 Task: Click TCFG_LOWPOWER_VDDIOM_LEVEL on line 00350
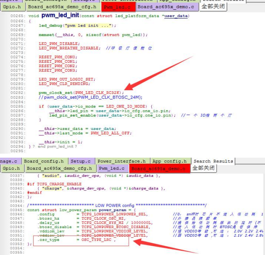[x=114, y=231]
